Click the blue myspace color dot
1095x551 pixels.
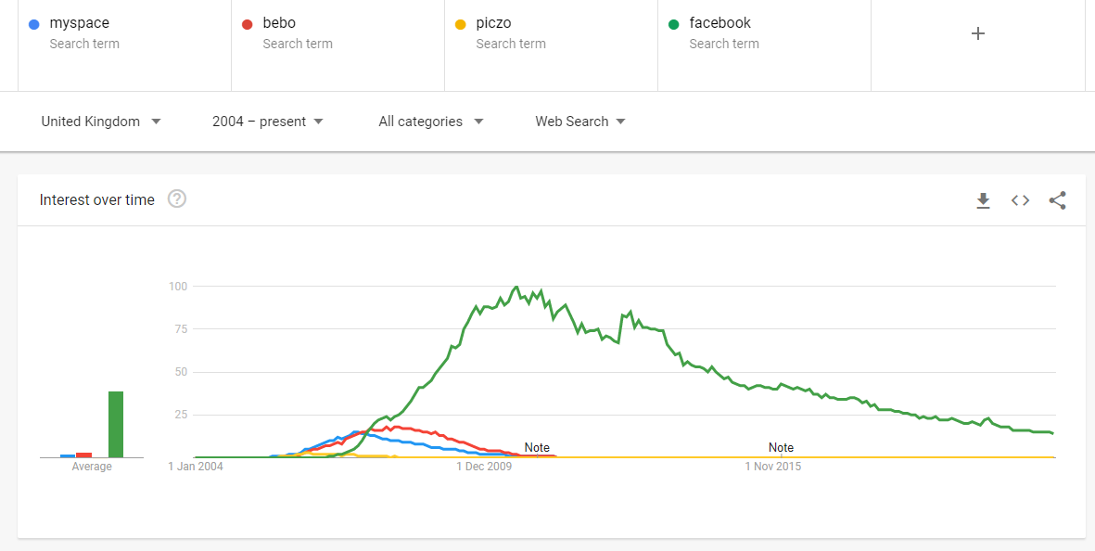[33, 24]
